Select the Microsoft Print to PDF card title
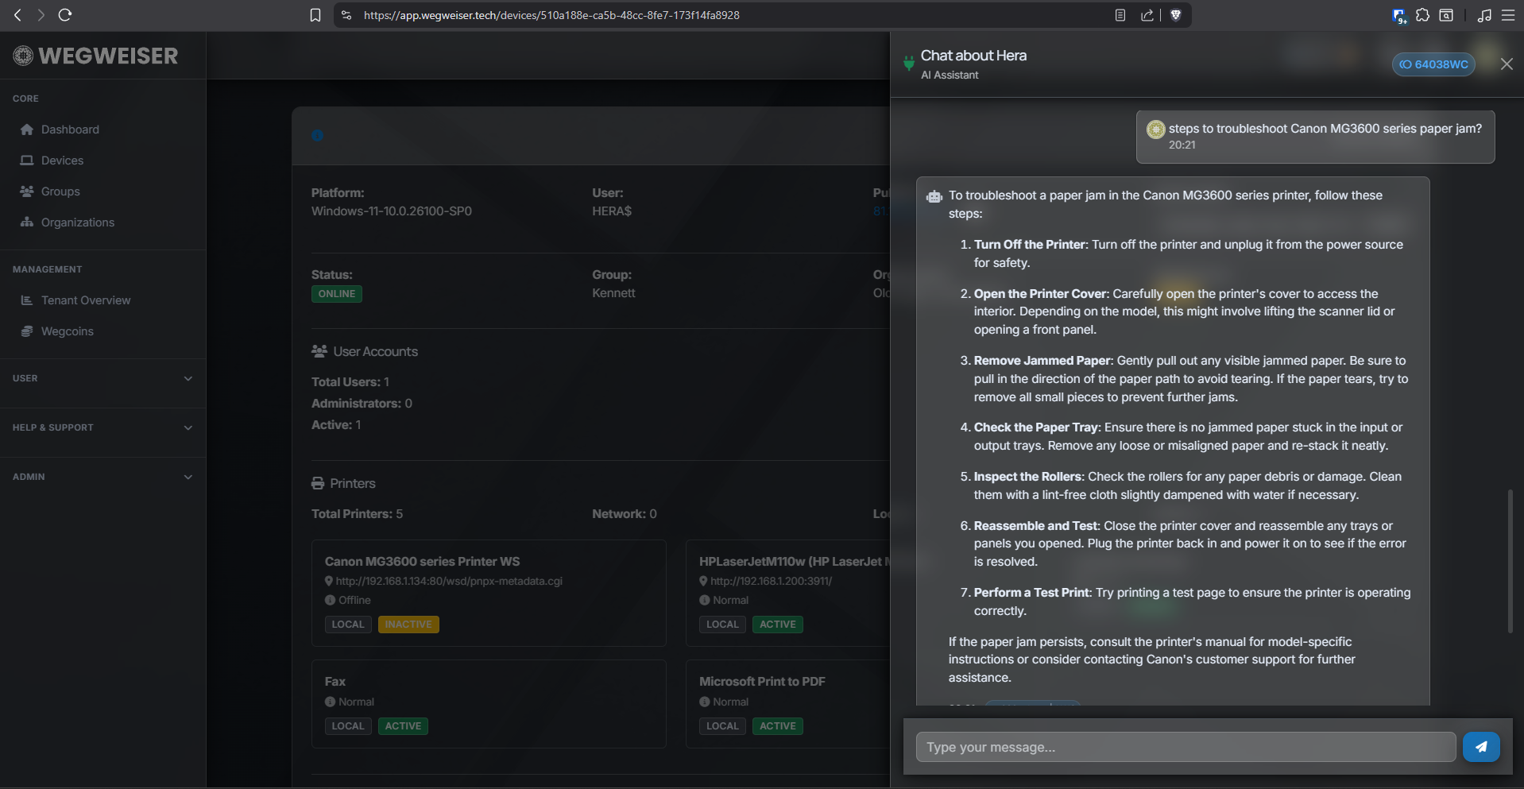 (x=762, y=682)
